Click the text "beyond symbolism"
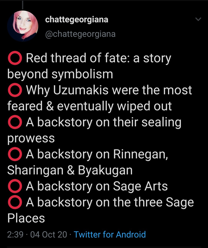 pos(60,75)
